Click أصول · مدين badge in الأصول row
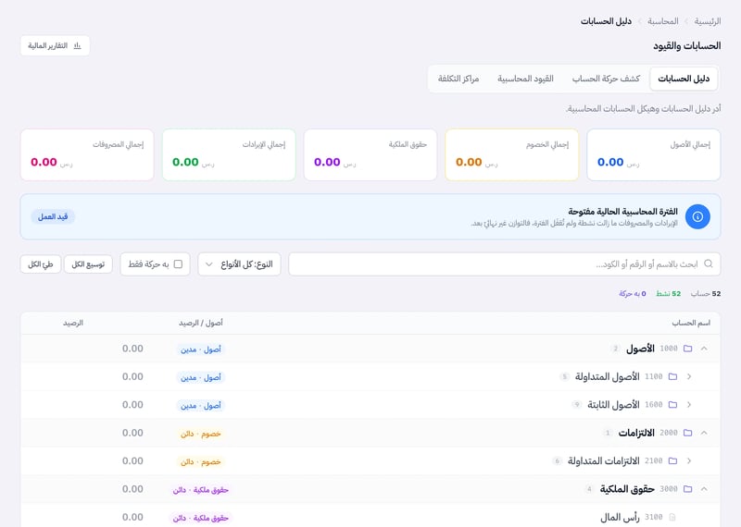The width and height of the screenshot is (741, 527). click(x=201, y=349)
